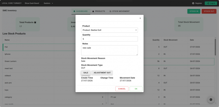Click the Quantity input field
The image size is (219, 107).
(109, 39)
